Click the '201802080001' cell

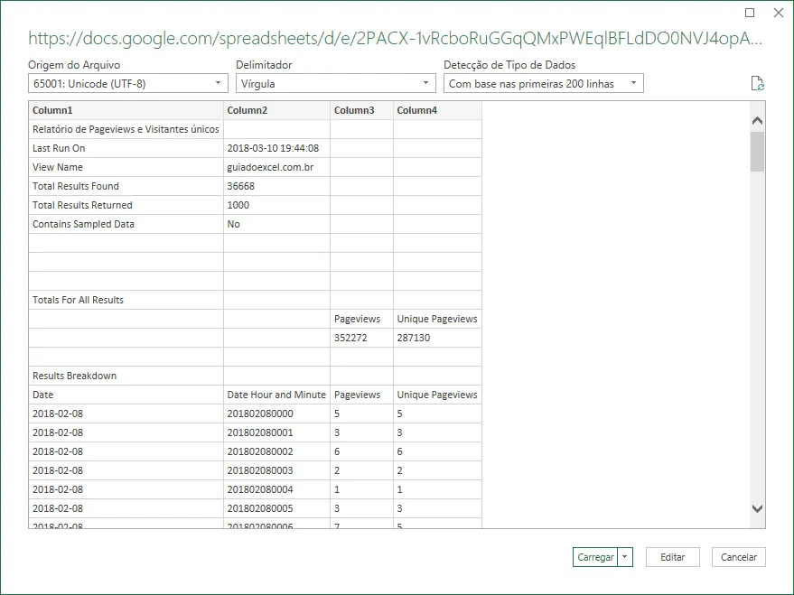277,432
